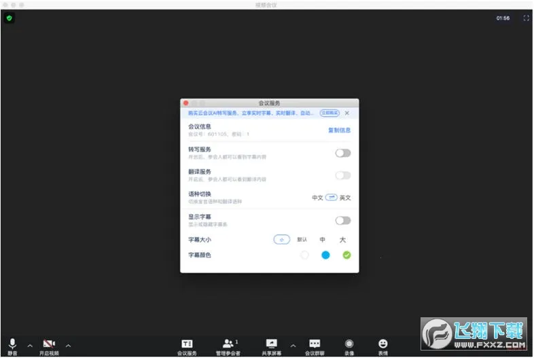Enable the 转写服务 toggle switch
Screen dimensions: 534x358
pos(343,153)
